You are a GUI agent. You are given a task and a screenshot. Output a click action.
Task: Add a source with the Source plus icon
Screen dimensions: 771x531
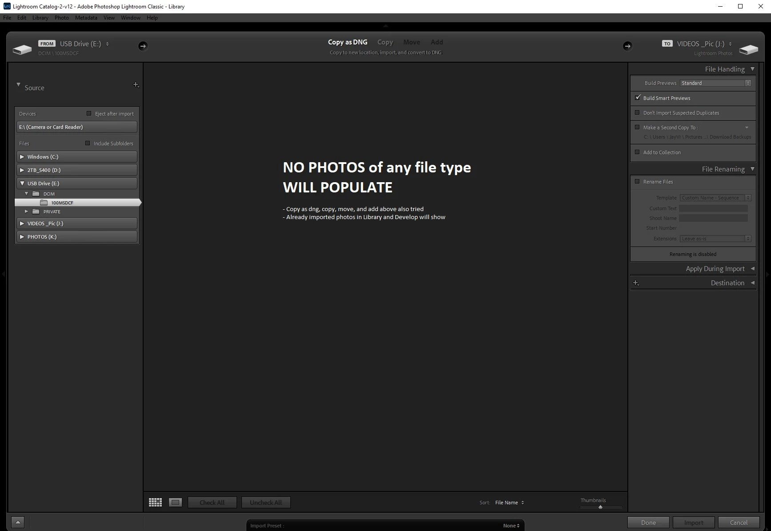point(136,85)
